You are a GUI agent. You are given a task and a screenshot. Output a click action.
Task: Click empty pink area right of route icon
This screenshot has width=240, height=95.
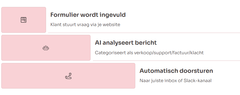point(103,76)
